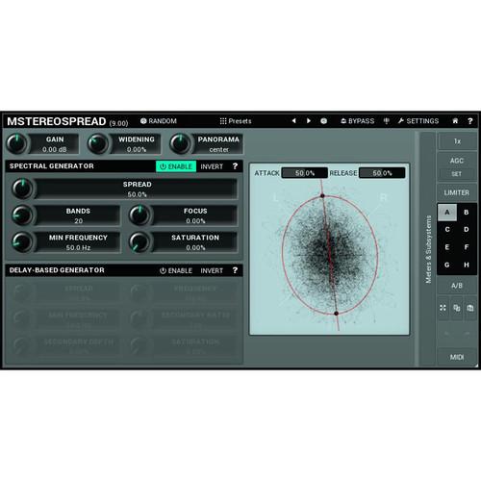This screenshot has height=481, width=481.
Task: Click the GAIN knob
Action: pos(17,144)
